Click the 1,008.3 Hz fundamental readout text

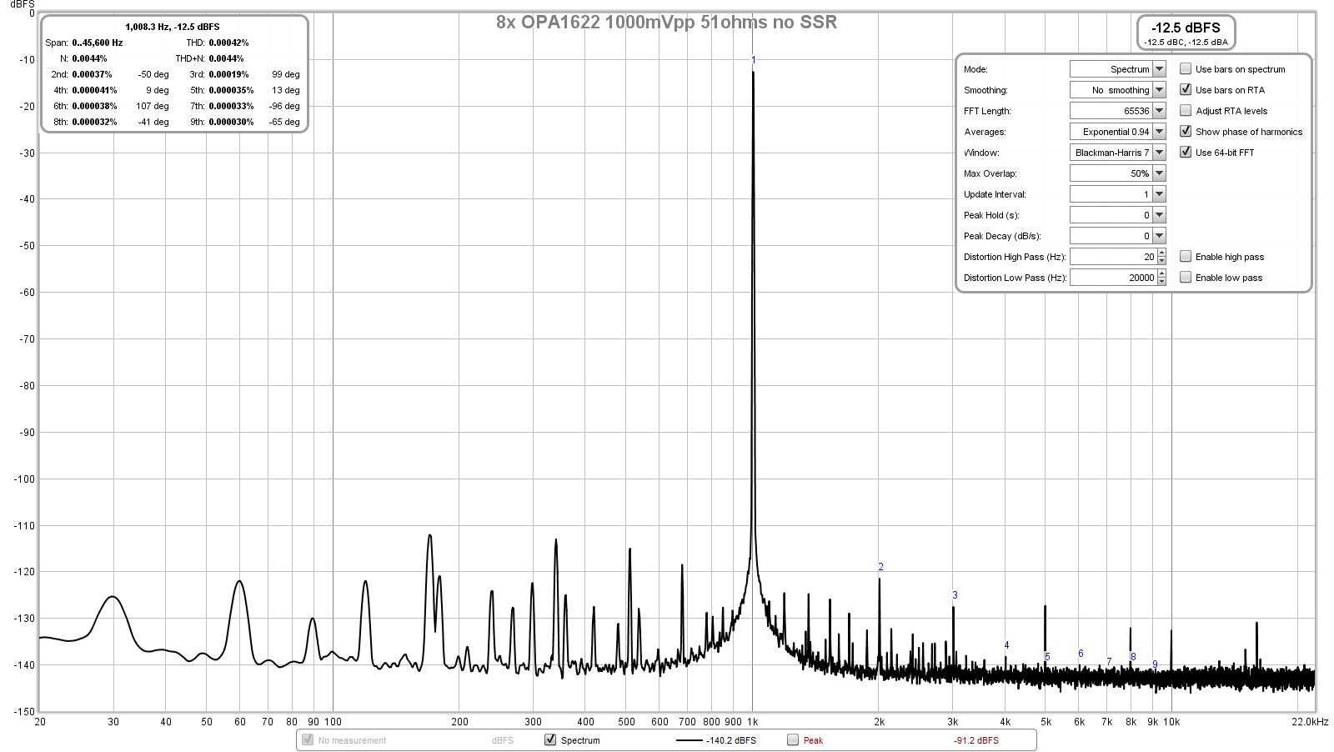coord(173,27)
